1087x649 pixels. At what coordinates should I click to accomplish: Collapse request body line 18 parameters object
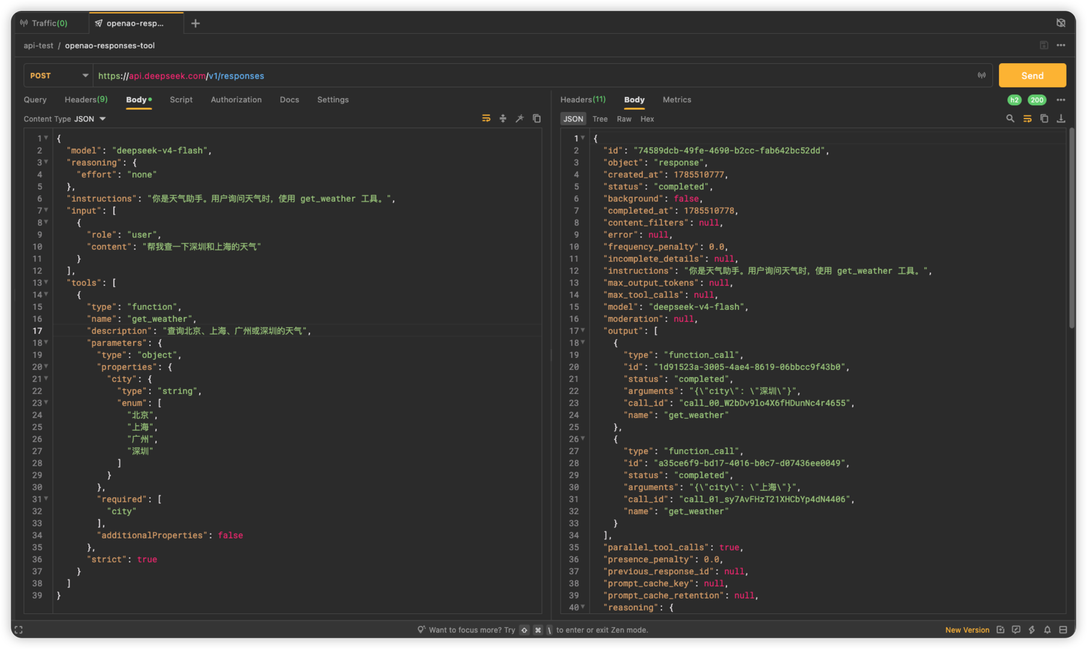click(46, 342)
